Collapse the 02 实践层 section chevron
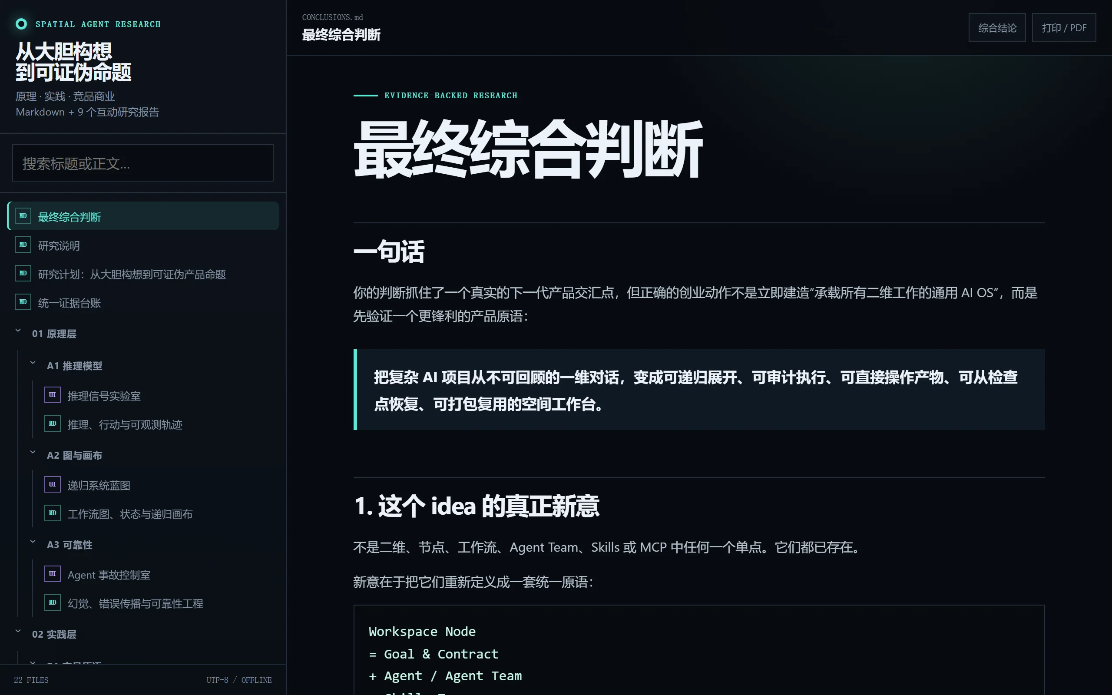Image resolution: width=1112 pixels, height=695 pixels. (x=18, y=631)
